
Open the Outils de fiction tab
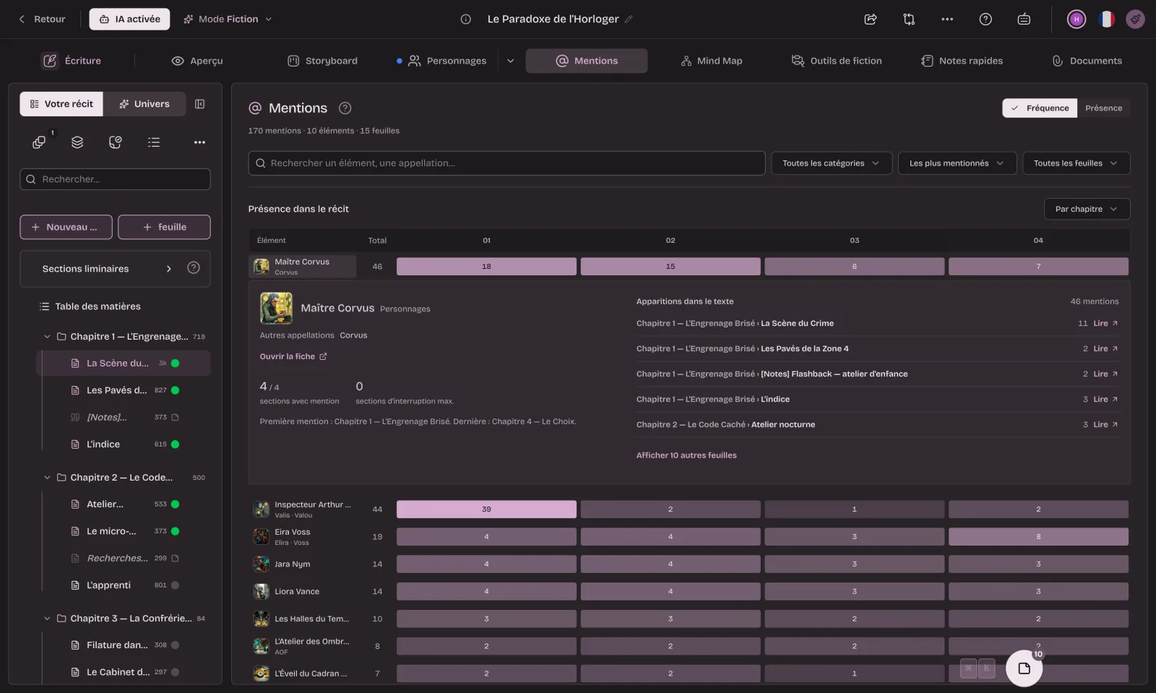click(x=837, y=61)
